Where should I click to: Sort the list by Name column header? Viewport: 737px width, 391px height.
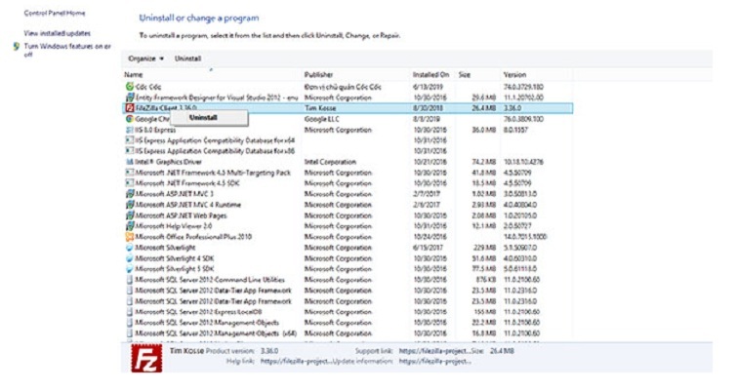click(134, 74)
